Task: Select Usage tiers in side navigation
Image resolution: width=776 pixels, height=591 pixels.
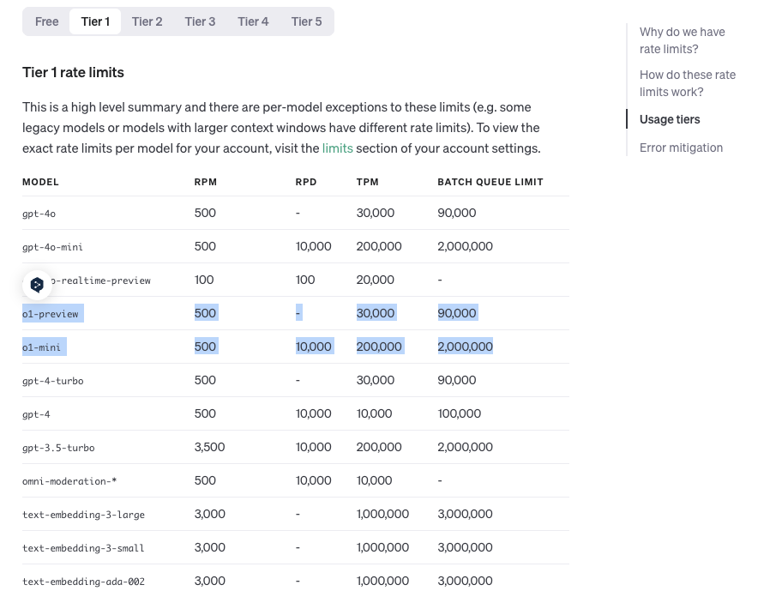Action: [x=670, y=119]
